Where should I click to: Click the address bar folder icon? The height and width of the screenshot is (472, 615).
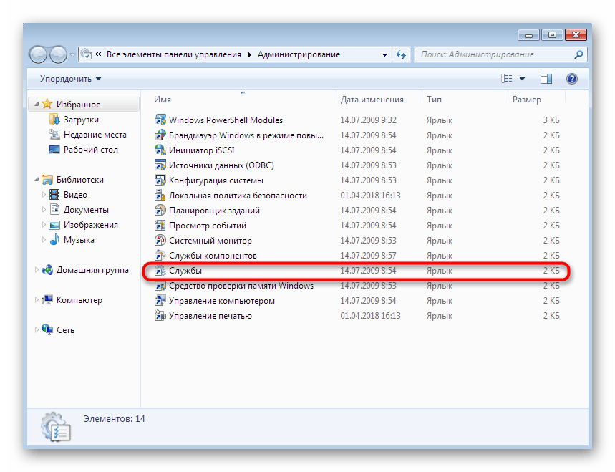tap(87, 54)
